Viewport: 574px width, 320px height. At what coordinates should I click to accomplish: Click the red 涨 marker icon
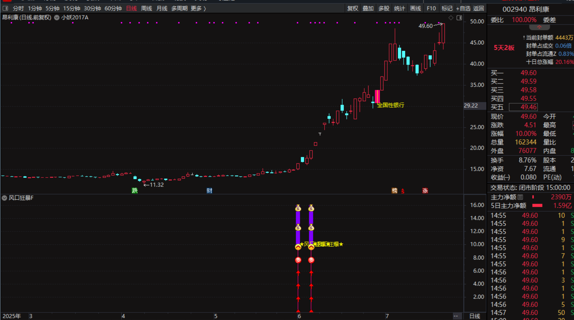pos(425,190)
